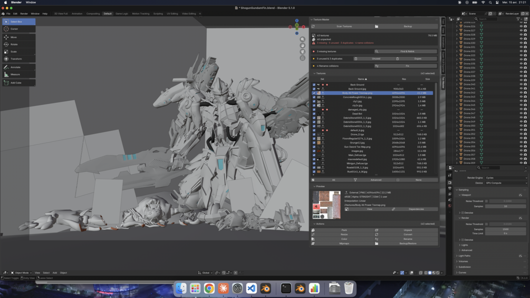The image size is (530, 298).
Task: Click the Dependencies button
Action: pos(416,209)
